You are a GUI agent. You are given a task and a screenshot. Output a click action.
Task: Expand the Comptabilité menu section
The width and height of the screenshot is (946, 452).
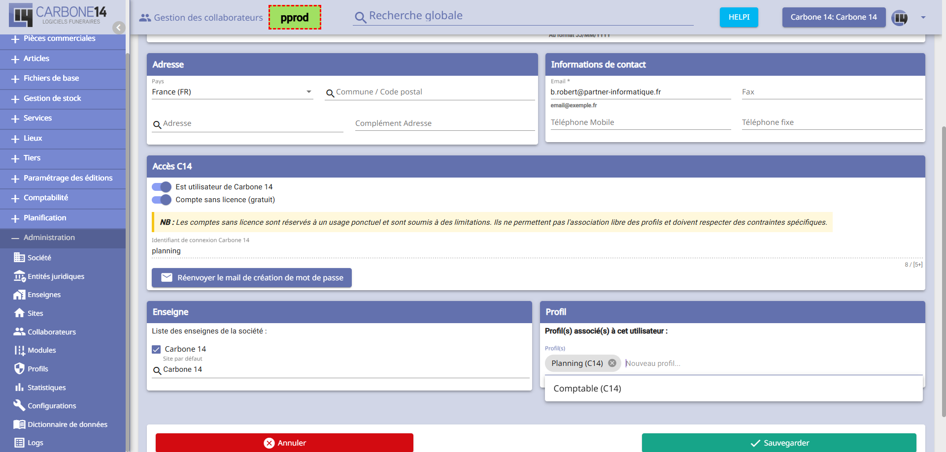(x=46, y=198)
